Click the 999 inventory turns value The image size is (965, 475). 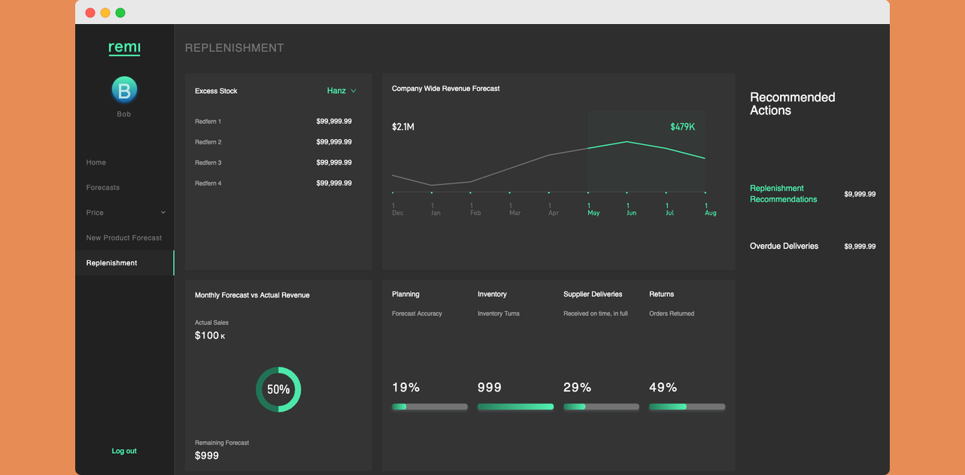490,388
